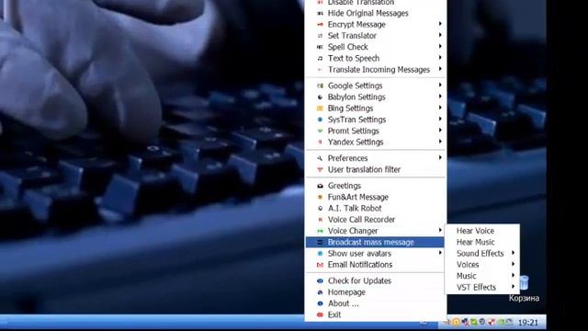Click the Voice Call Recorder icon
The height and width of the screenshot is (331, 588).
(x=320, y=220)
